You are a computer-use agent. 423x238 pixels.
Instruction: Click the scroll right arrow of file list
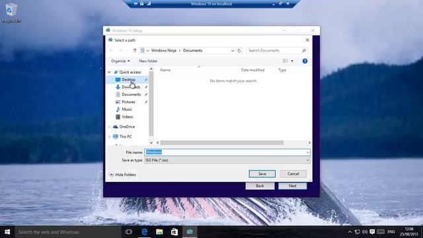click(309, 143)
